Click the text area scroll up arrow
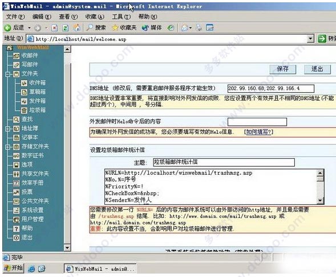The image size is (336, 277). pos(320,173)
